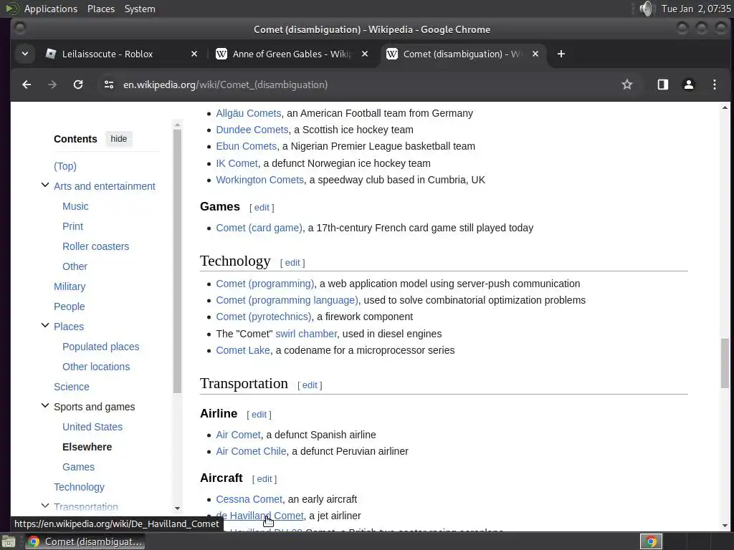The width and height of the screenshot is (734, 550).
Task: Click the system volume speaker icon
Action: (647, 9)
